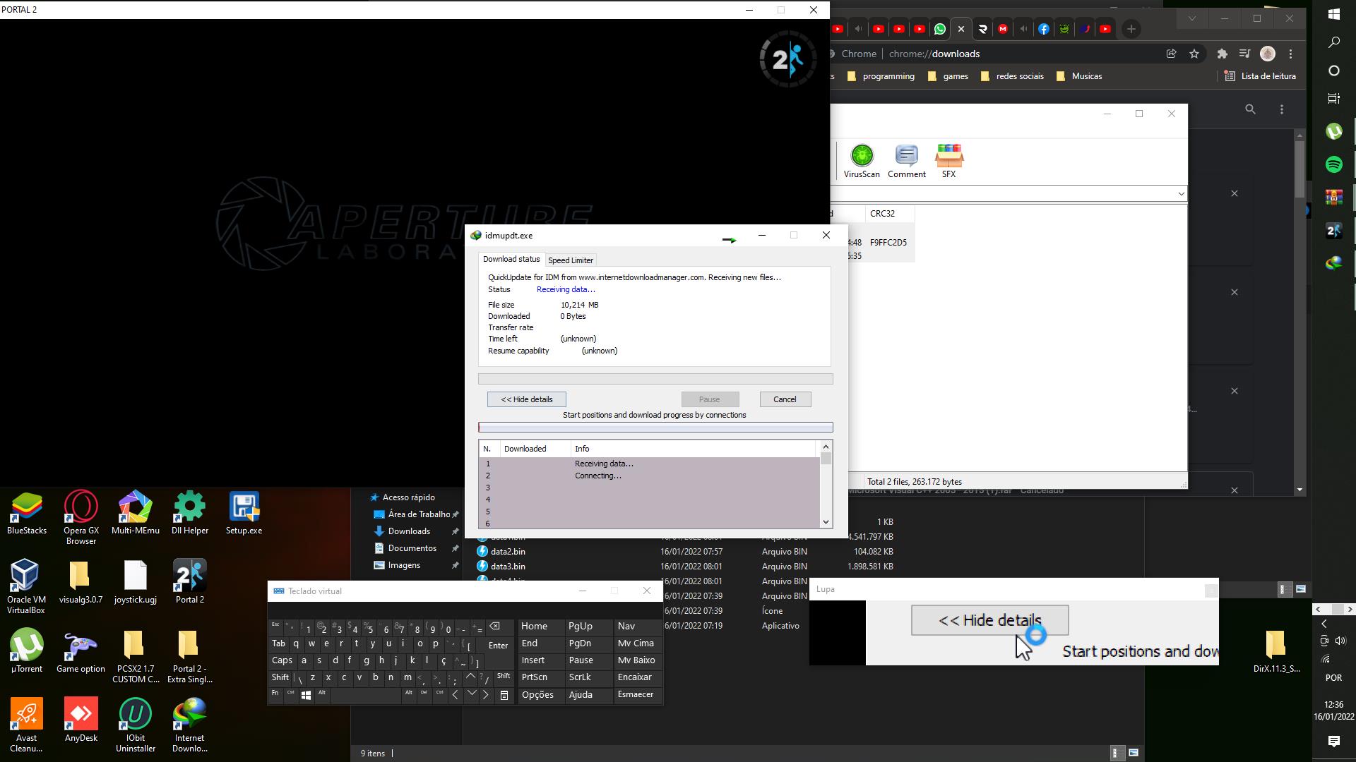
Task: Select the Download status tab
Action: [511, 260]
